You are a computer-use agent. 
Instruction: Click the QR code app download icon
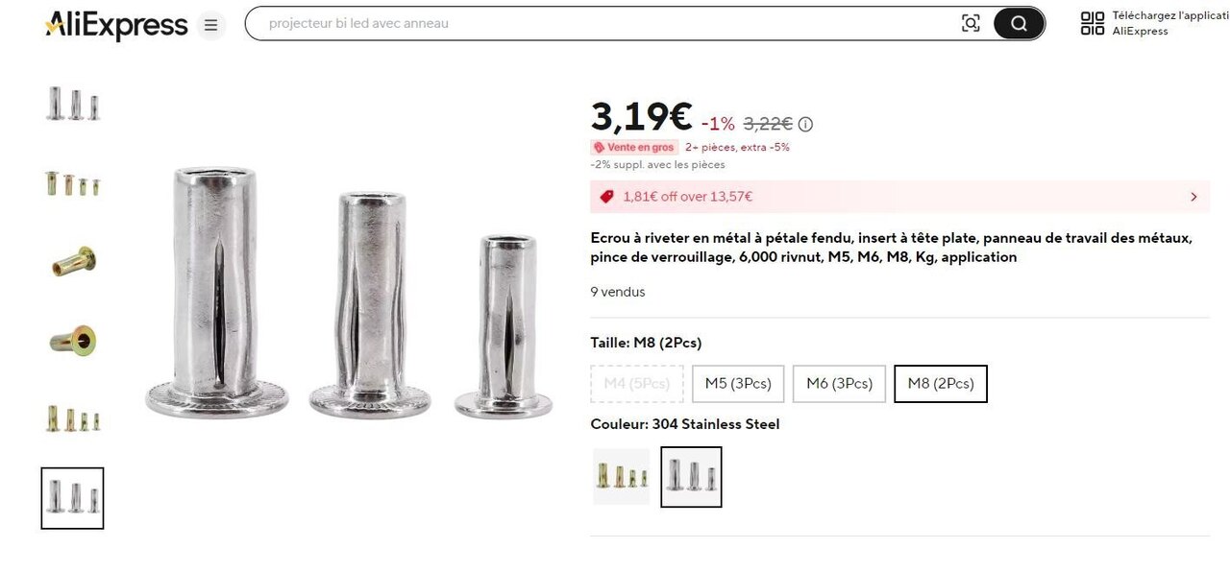(1093, 24)
